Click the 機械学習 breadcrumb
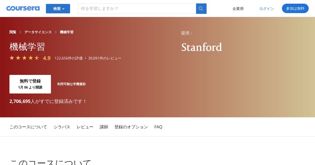 pos(67,32)
